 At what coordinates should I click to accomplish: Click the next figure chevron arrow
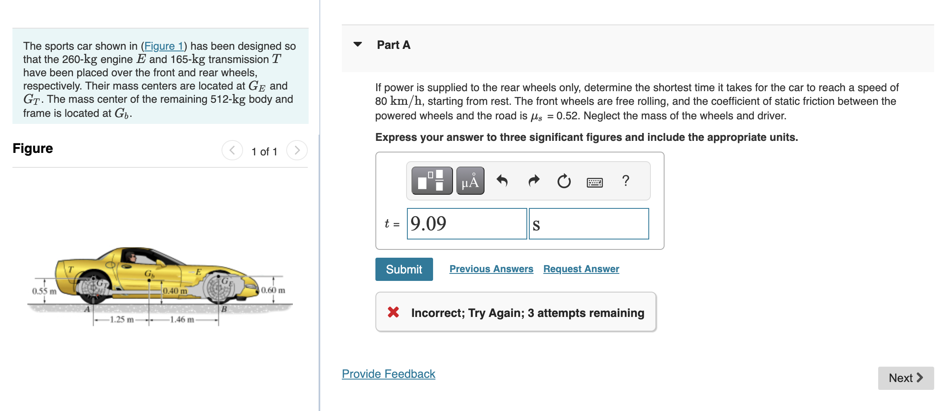297,150
